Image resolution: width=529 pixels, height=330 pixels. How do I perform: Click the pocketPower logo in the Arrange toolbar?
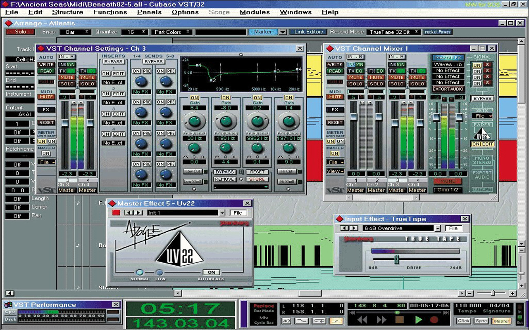[x=438, y=32]
